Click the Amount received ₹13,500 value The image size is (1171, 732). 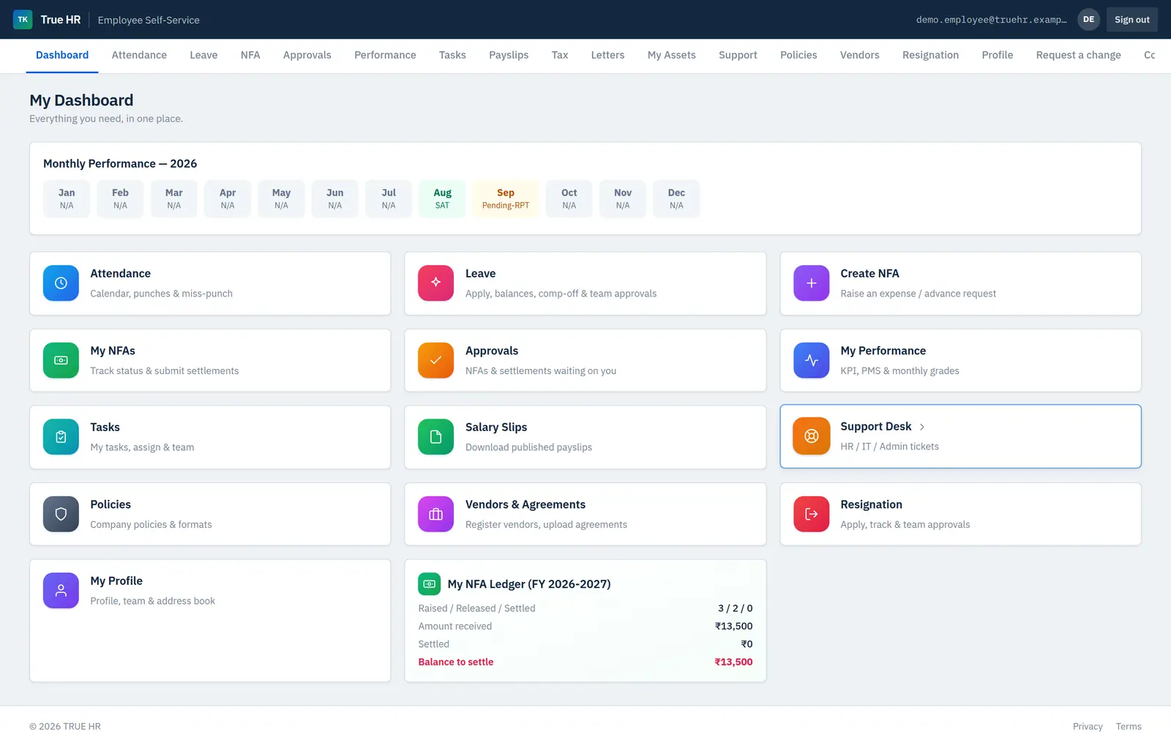coord(733,626)
